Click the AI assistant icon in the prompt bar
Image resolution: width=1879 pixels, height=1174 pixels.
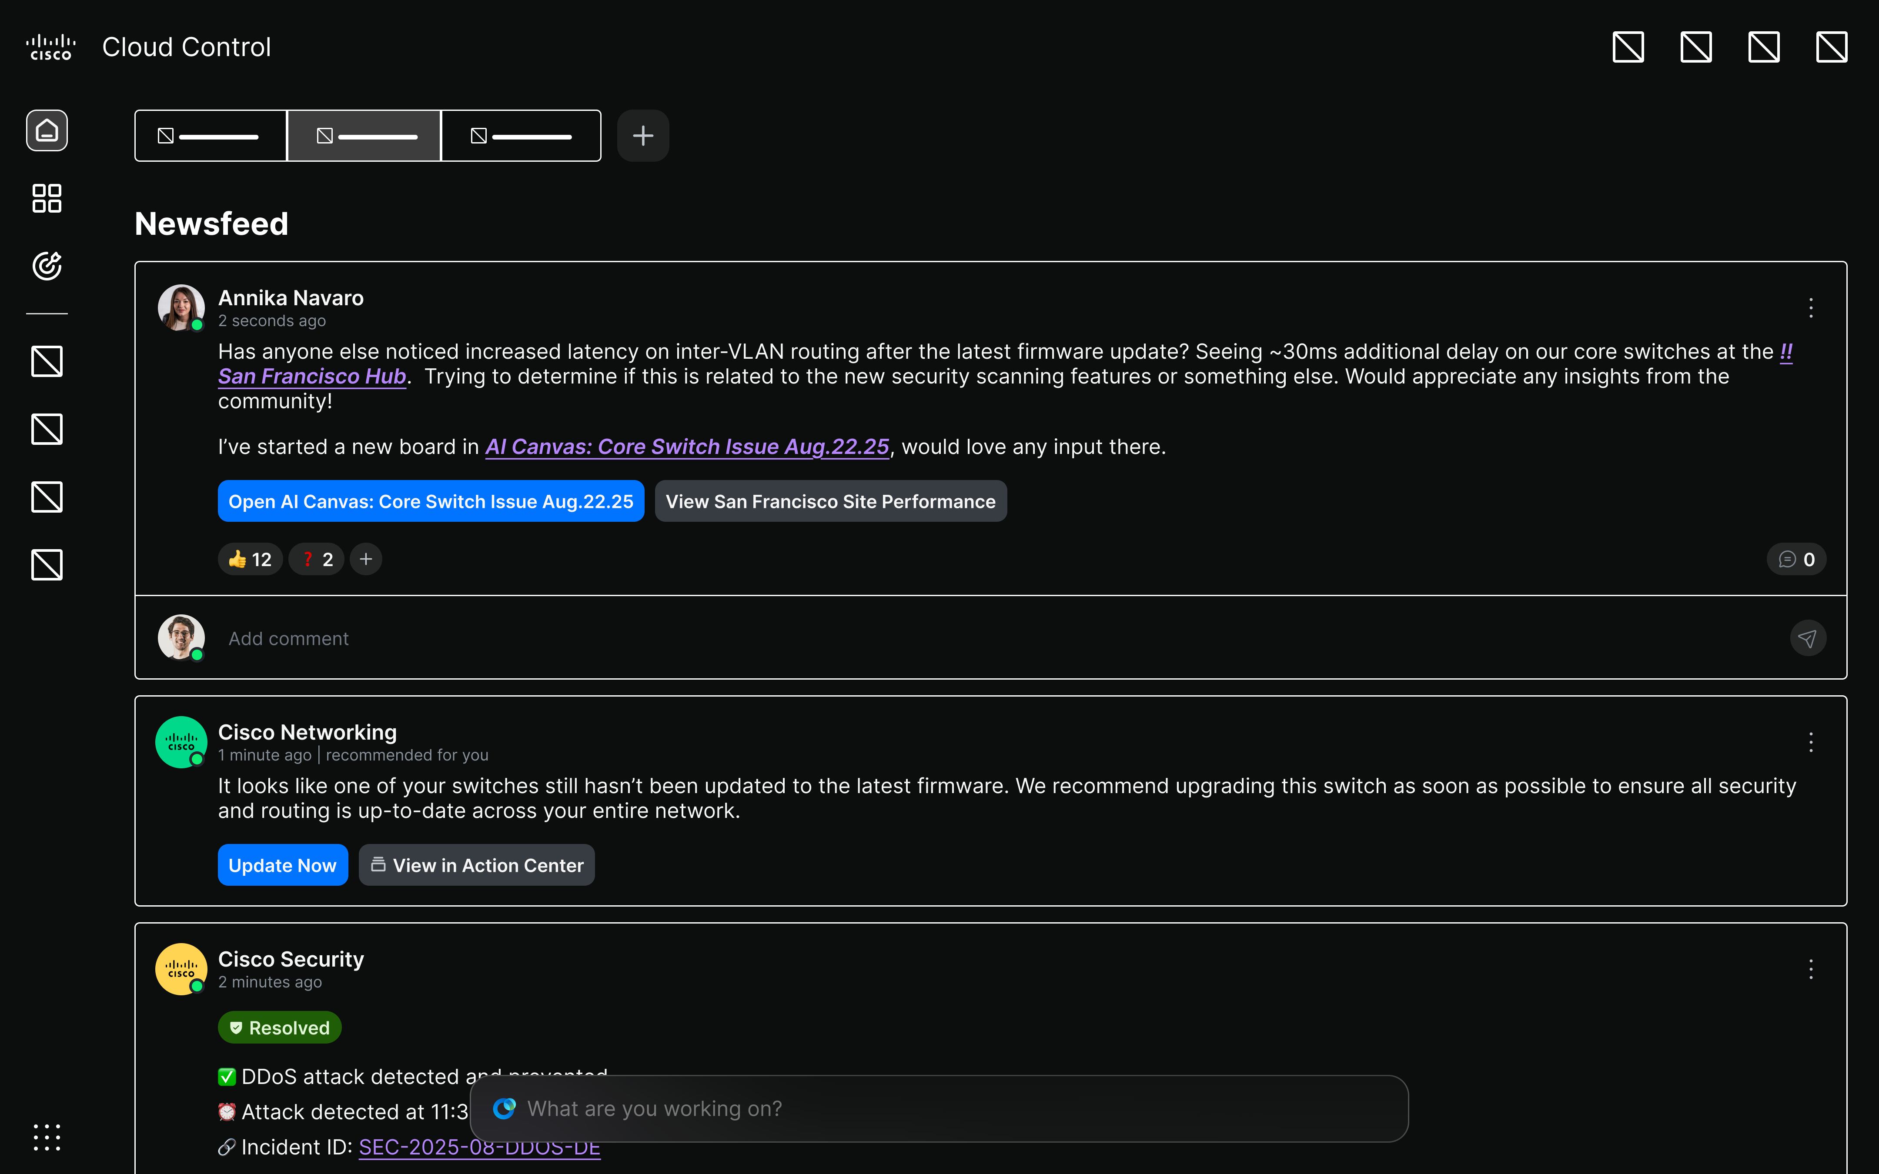505,1108
